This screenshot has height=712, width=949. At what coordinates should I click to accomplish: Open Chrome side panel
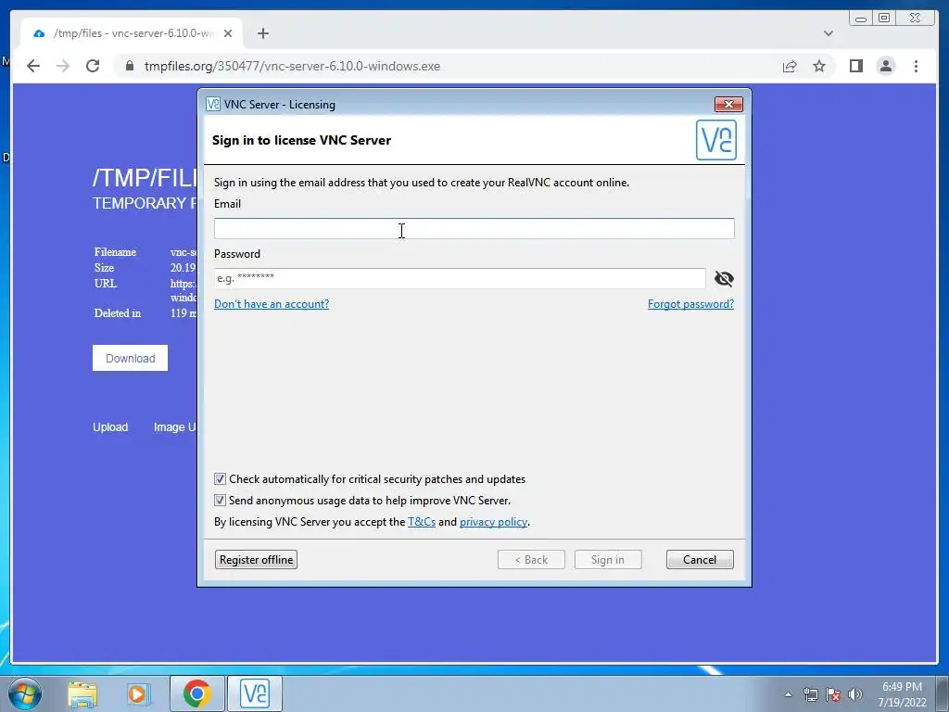(855, 66)
